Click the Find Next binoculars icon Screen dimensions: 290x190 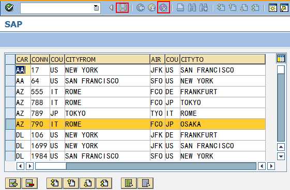(204, 8)
